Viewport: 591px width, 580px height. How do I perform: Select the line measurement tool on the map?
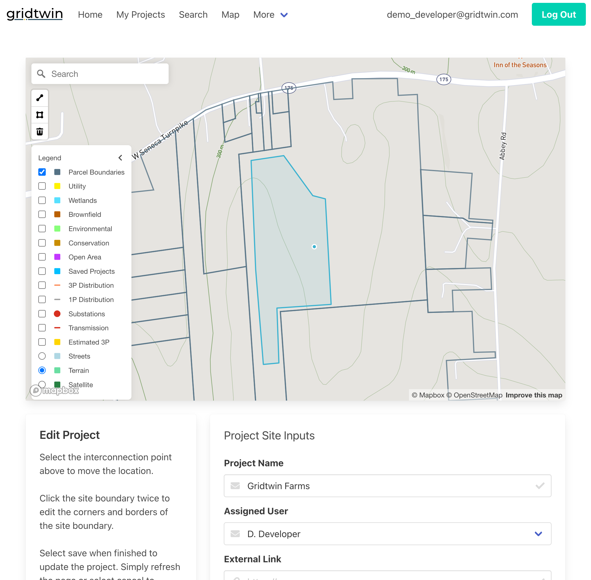click(40, 98)
